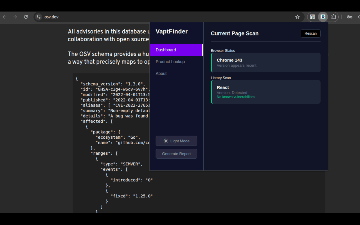Click the "ecosystem": "Go" line

pyautogui.click(x=118, y=137)
